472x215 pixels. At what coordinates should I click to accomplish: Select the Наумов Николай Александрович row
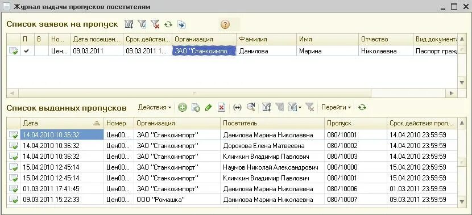tap(233, 167)
